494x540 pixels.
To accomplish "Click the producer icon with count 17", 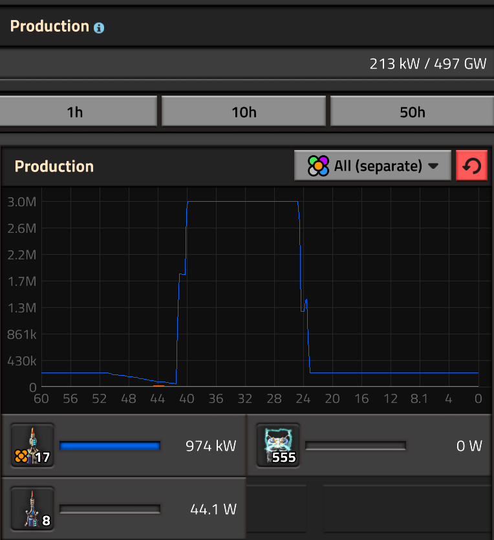I will click(32, 445).
